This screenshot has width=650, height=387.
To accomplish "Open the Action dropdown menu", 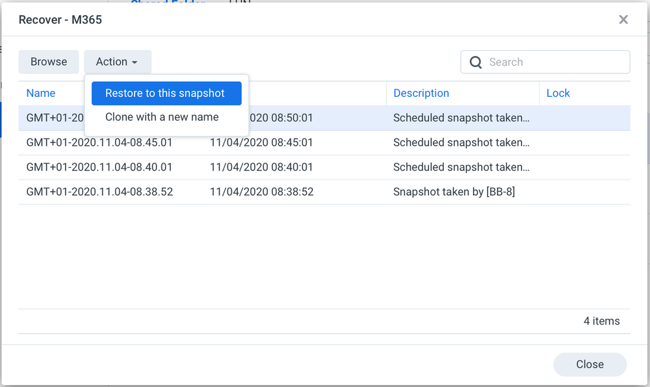I will coord(117,62).
